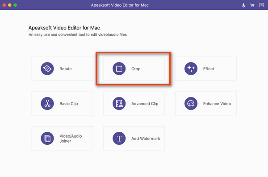Click the window title bar text
The width and height of the screenshot is (268, 177).
(120, 5)
